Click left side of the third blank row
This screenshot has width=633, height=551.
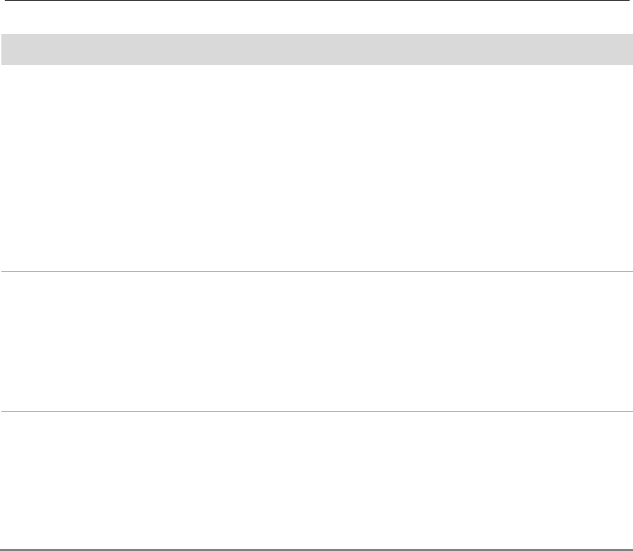pyautogui.click(x=41, y=479)
